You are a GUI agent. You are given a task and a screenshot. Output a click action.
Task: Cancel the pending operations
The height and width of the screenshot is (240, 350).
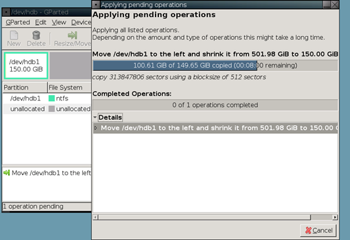(x=318, y=230)
